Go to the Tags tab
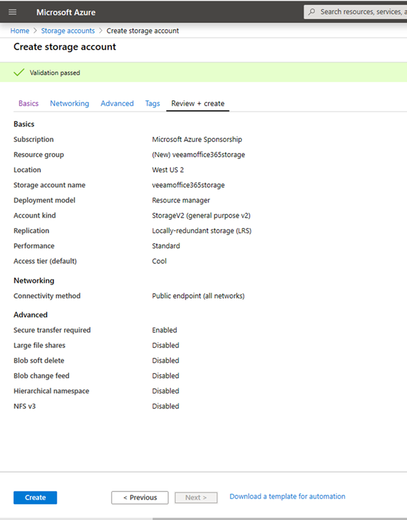The image size is (407, 520). (153, 104)
